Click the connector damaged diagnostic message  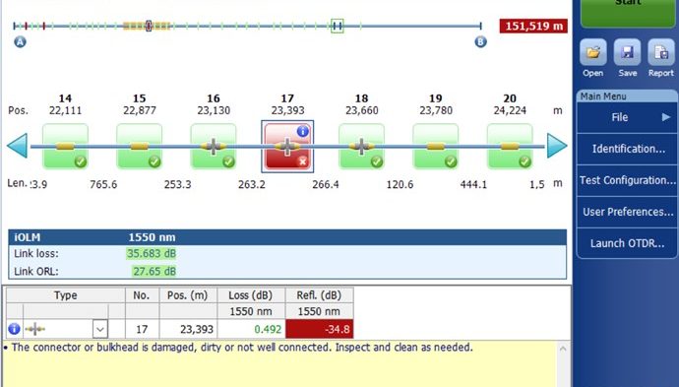242,348
